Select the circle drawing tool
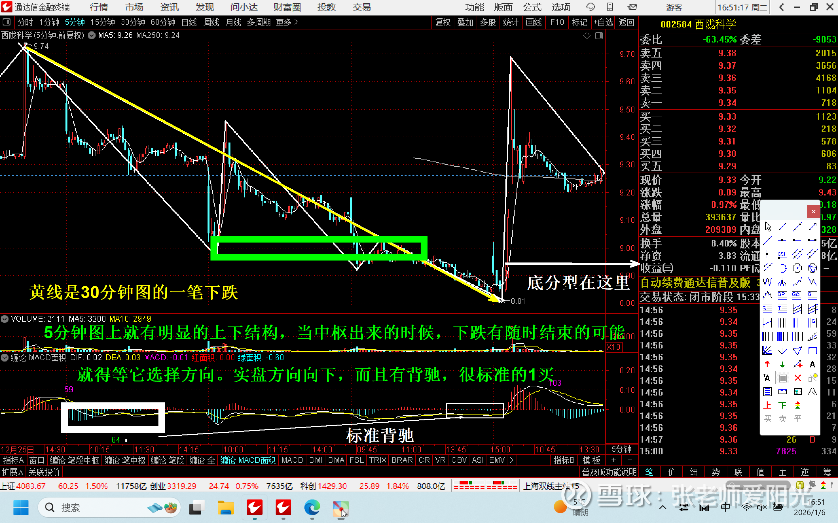Screen dimensions: 838x523 797,268
